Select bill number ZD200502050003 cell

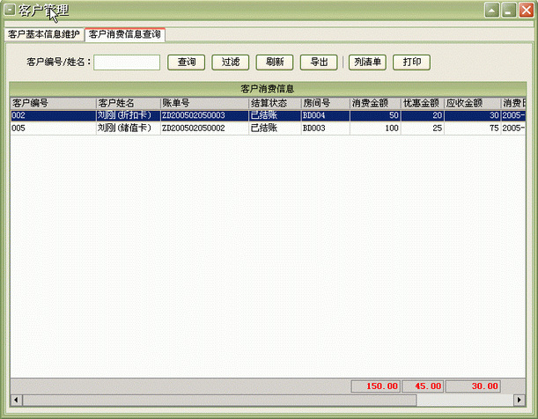click(x=203, y=115)
